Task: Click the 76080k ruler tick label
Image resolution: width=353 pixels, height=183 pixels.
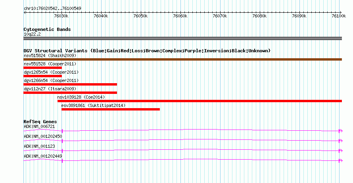Action: coord(259,16)
